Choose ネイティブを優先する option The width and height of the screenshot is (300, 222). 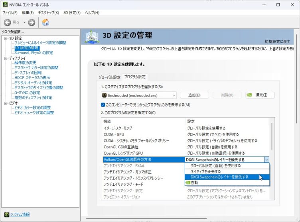coord(227,171)
